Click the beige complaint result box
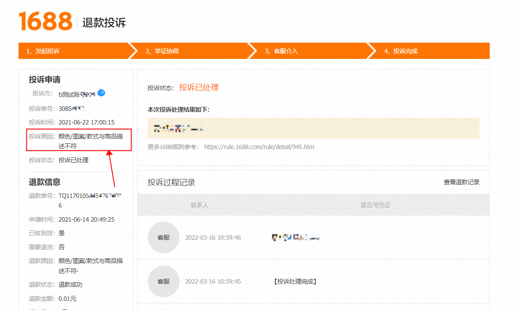517x310 pixels. click(x=313, y=128)
